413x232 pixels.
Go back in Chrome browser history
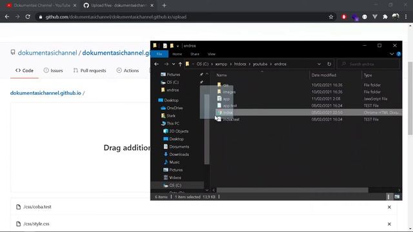click(x=7, y=17)
